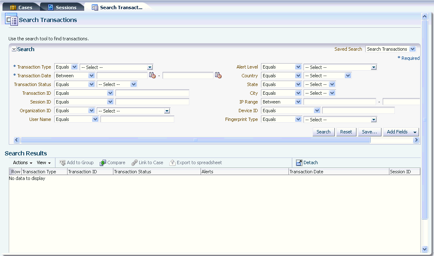Open end date calendar picker for Transaction Date
Screen dimensions: 434x256
click(x=218, y=75)
